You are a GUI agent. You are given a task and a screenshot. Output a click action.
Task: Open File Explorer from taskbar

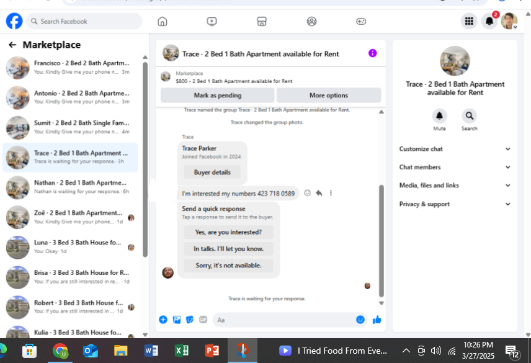(x=120, y=351)
